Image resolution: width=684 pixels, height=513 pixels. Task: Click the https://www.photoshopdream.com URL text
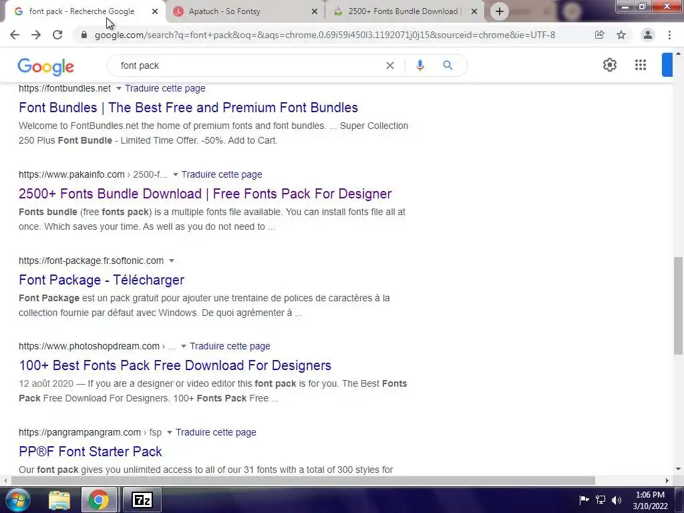(89, 346)
